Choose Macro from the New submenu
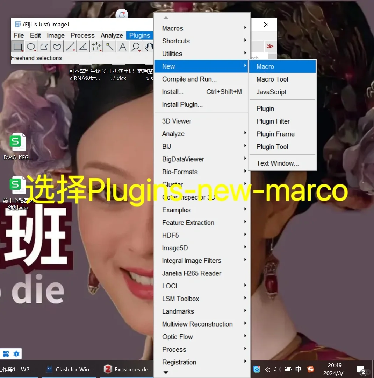The image size is (374, 378). [265, 66]
